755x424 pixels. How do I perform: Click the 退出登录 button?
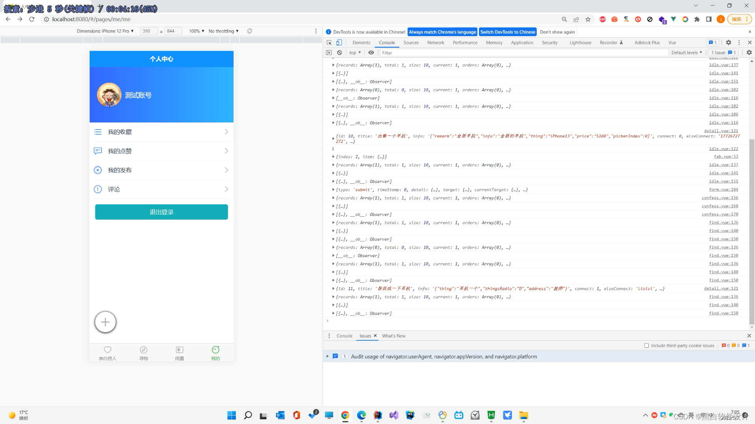pyautogui.click(x=161, y=212)
